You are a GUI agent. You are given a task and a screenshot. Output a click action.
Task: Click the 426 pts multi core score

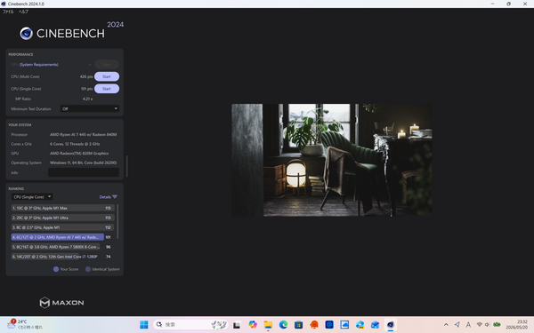pos(86,76)
